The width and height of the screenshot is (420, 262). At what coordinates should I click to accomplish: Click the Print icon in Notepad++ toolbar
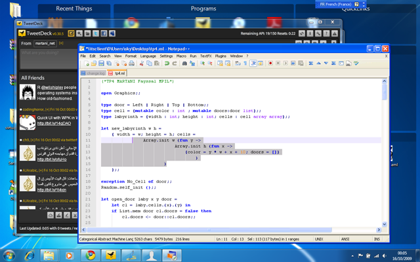click(131, 64)
